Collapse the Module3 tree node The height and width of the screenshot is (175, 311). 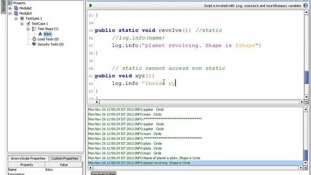click(x=10, y=13)
